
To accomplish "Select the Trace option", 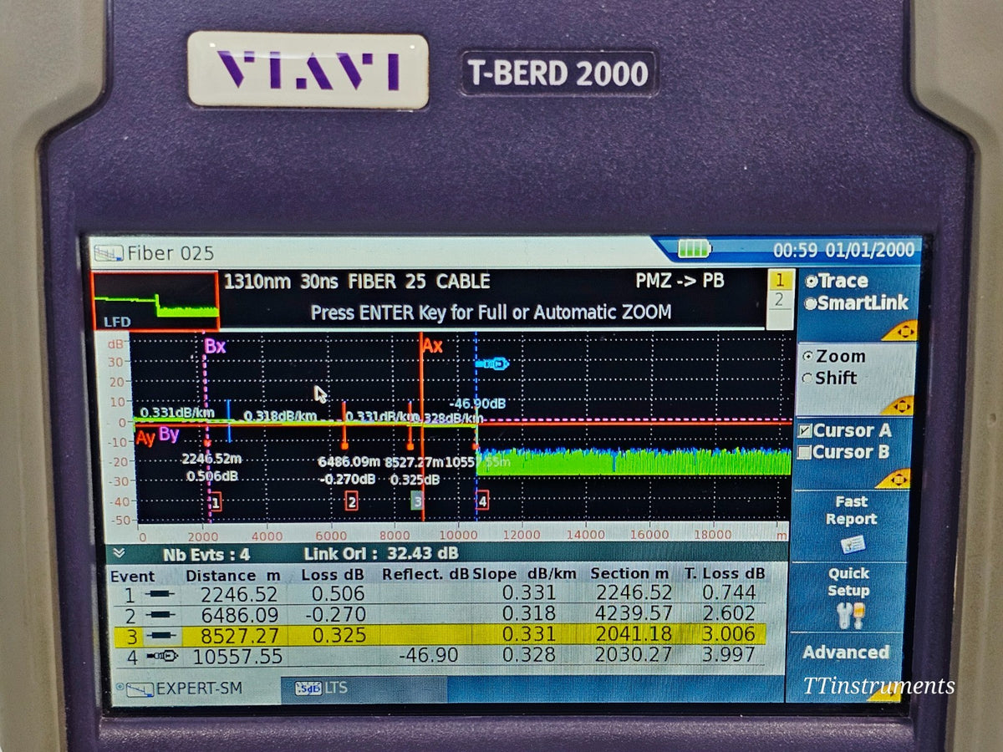I will point(837,282).
